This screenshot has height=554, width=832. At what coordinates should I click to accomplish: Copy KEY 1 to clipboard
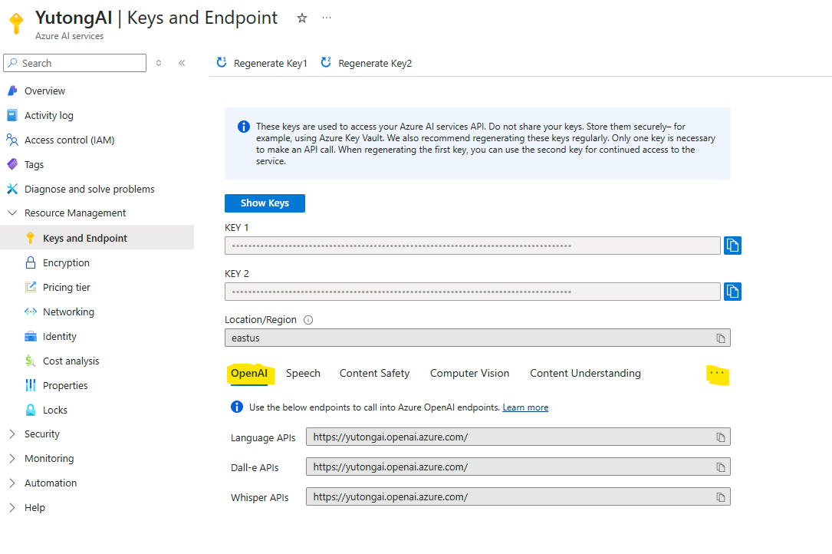[732, 246]
